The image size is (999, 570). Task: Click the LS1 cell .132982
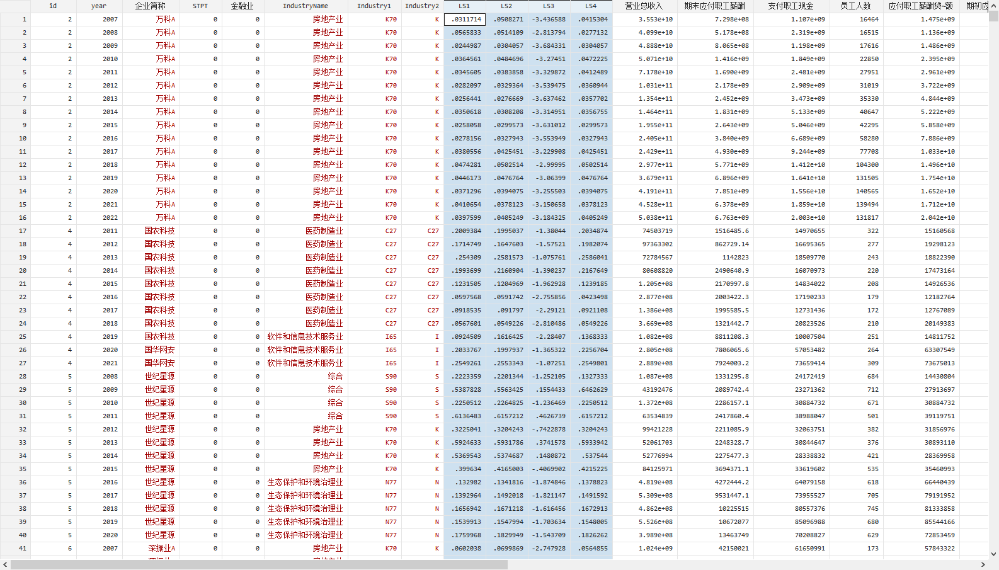464,482
